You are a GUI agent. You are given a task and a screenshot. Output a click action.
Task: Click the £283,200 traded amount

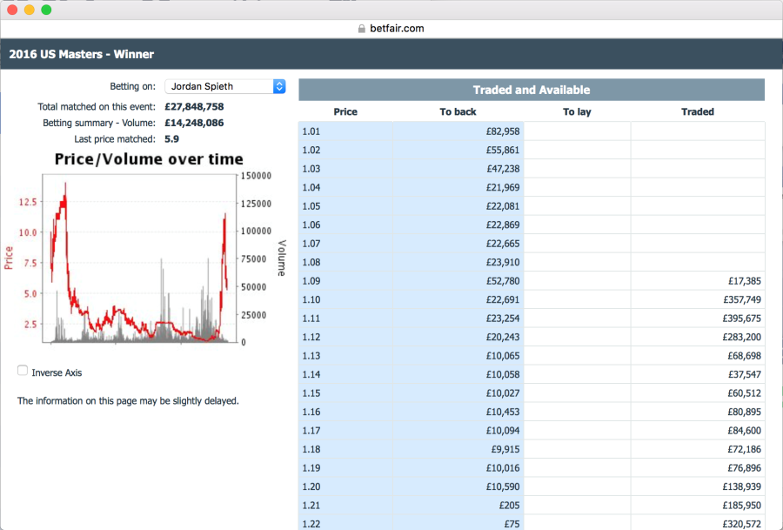click(x=742, y=337)
